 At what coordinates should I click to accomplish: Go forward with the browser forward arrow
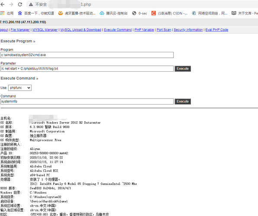[x=11, y=4]
